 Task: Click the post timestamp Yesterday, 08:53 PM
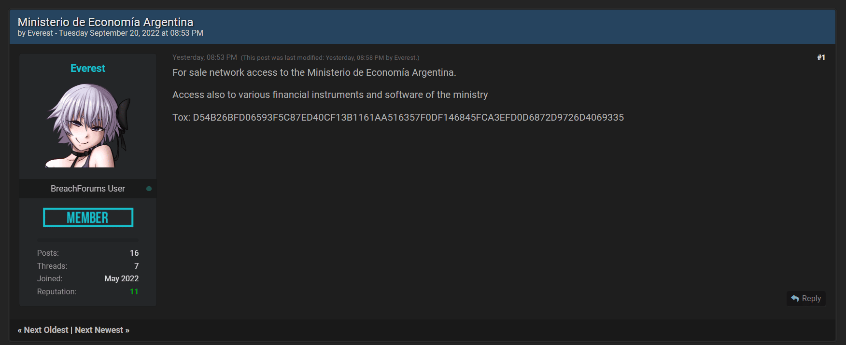pyautogui.click(x=205, y=57)
